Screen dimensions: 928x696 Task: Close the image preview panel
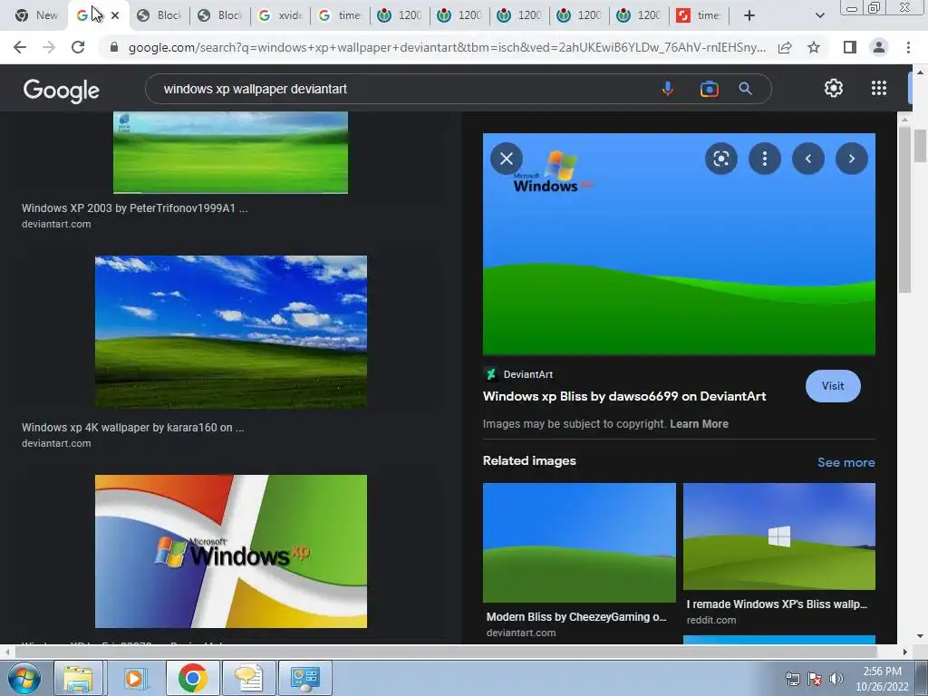click(506, 159)
